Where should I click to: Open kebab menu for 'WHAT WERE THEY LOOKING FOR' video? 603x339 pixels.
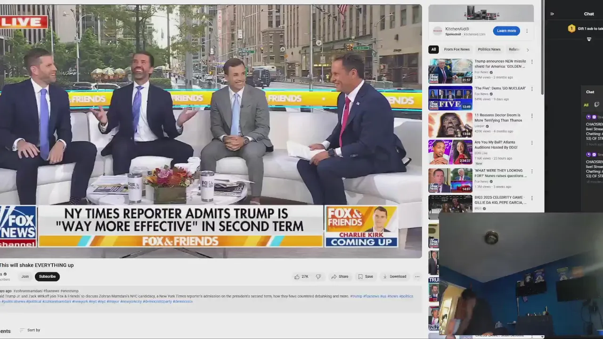click(x=532, y=171)
